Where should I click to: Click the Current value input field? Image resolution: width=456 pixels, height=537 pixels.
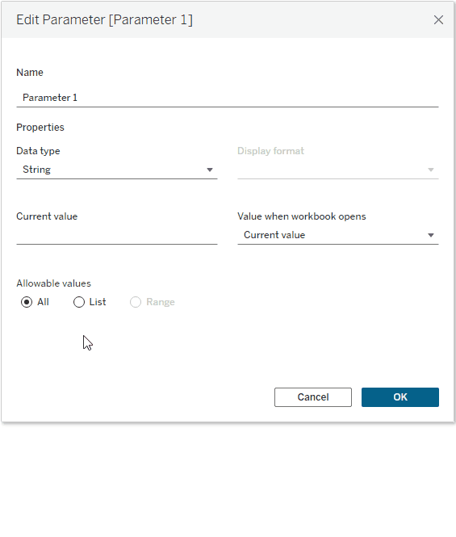(x=117, y=235)
